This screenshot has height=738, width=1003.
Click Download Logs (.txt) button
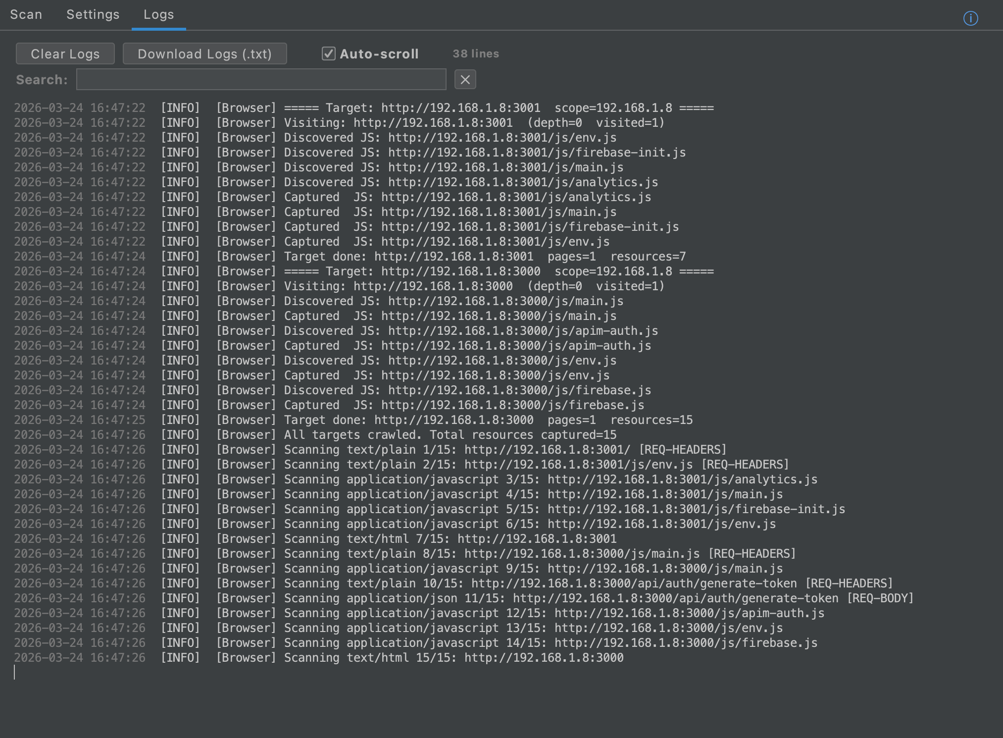[205, 53]
